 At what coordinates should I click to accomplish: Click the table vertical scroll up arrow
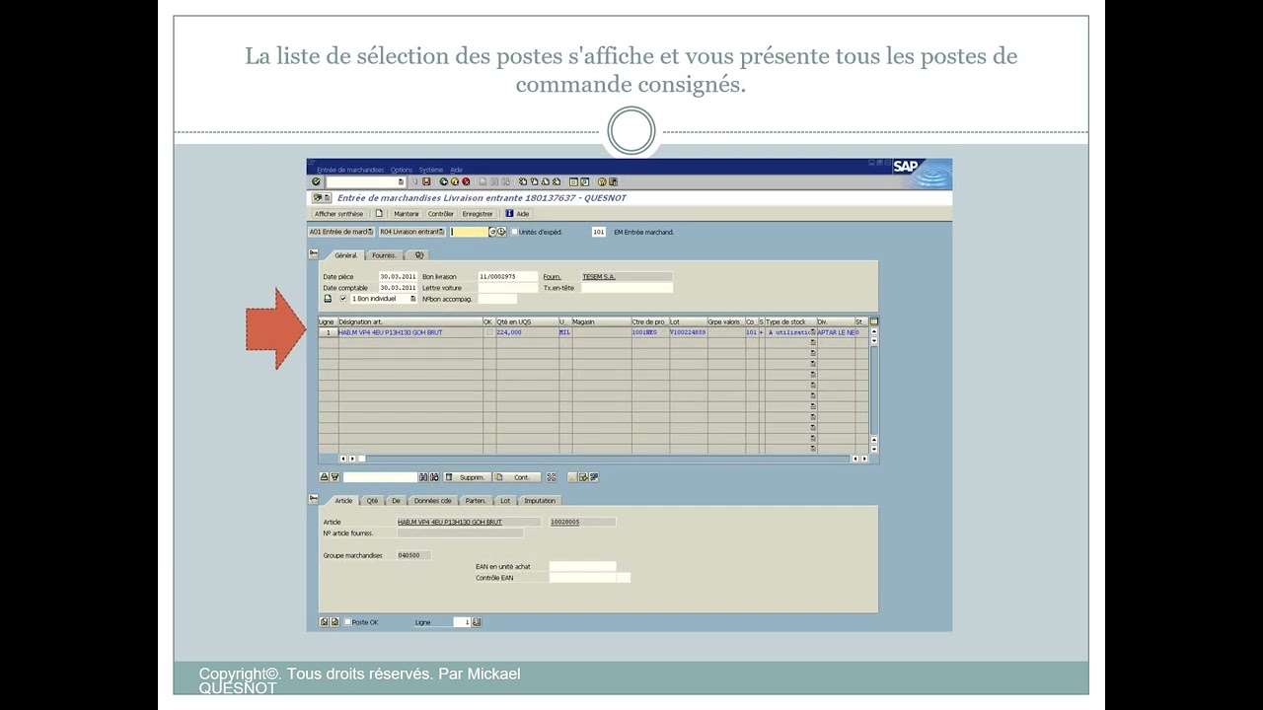[873, 332]
